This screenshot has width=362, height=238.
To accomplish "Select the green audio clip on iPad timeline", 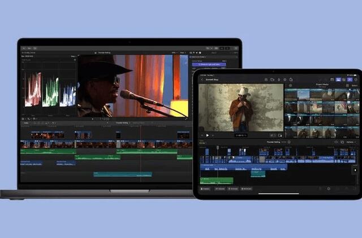I will 216,180.
